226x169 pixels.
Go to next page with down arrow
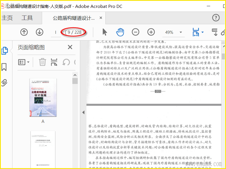pyautogui.click(x=40, y=32)
